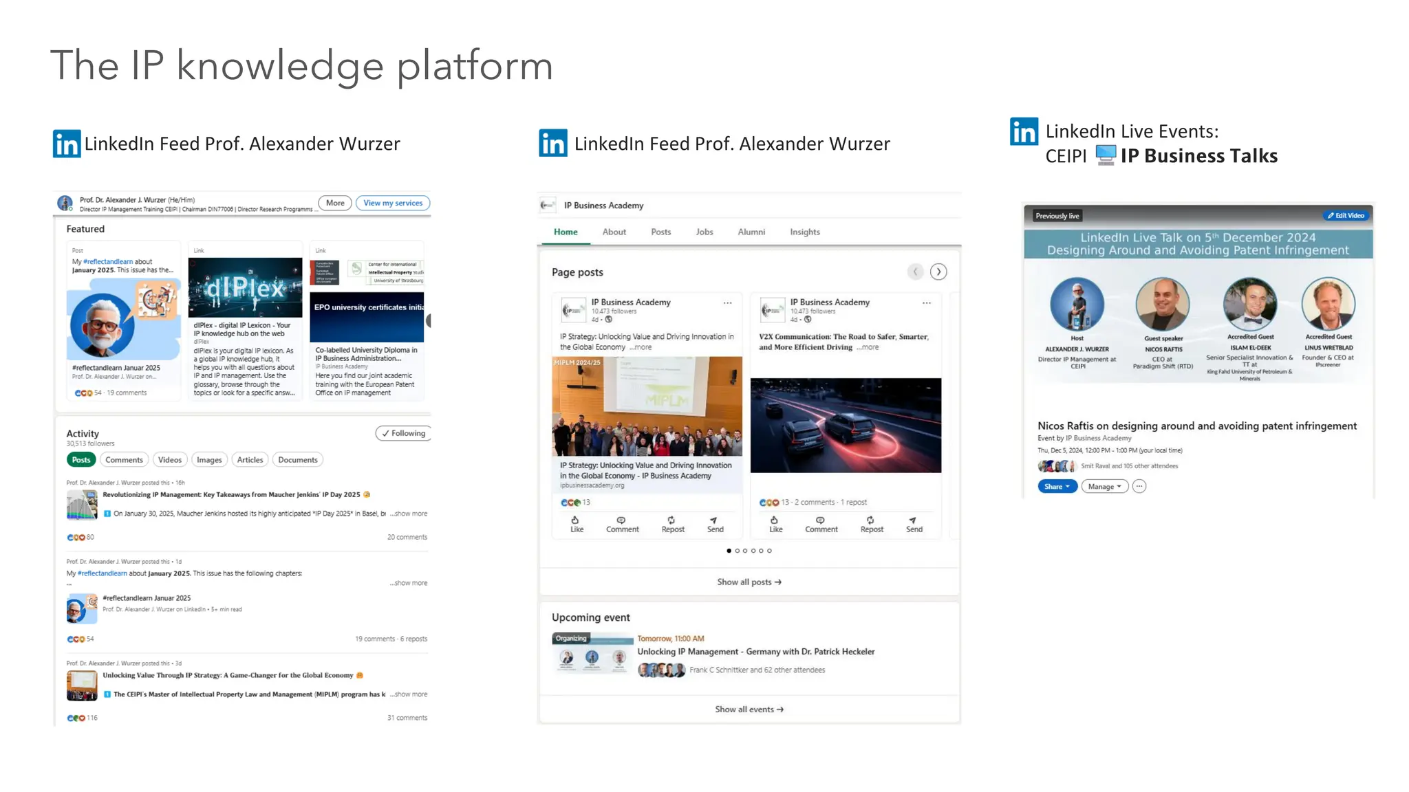Toggle the Following button in Activity
The width and height of the screenshot is (1409, 792).
[x=404, y=433]
